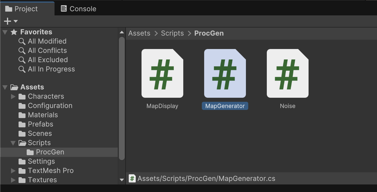Viewport: 377px width, 192px height.
Task: Click the All Conflicts search icon
Action: [x=22, y=50]
